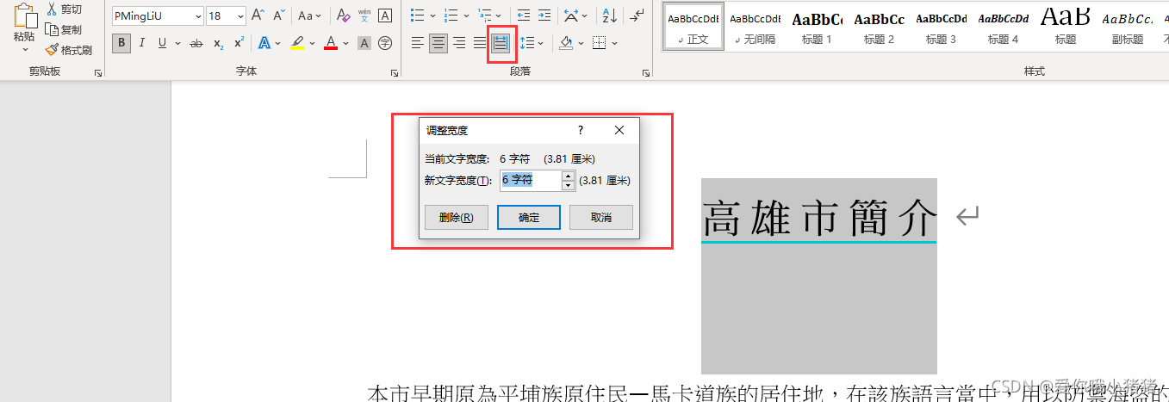Click the Paste (粘贴) clipboard icon
The height and width of the screenshot is (402, 1169).
(x=25, y=15)
